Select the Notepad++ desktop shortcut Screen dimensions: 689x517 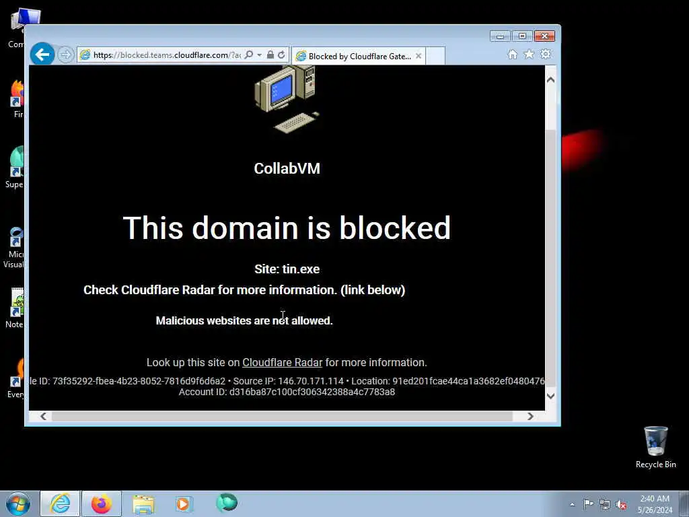tap(16, 308)
